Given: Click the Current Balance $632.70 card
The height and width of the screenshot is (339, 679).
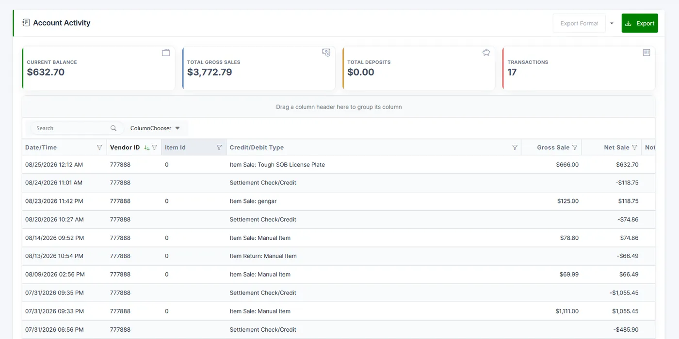Looking at the screenshot, I should pyautogui.click(x=98, y=68).
